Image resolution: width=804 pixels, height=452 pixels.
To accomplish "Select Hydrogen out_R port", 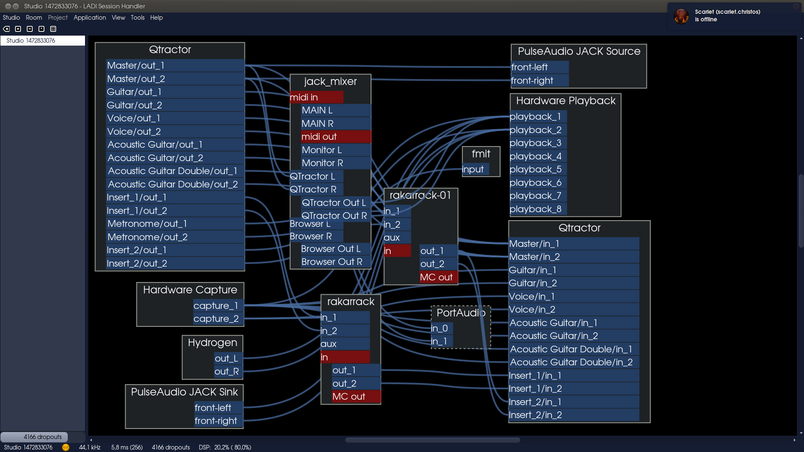I will pyautogui.click(x=229, y=371).
